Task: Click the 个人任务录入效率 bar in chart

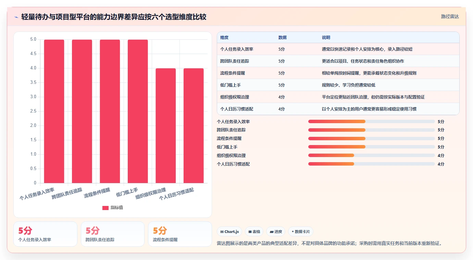Action: [54, 111]
